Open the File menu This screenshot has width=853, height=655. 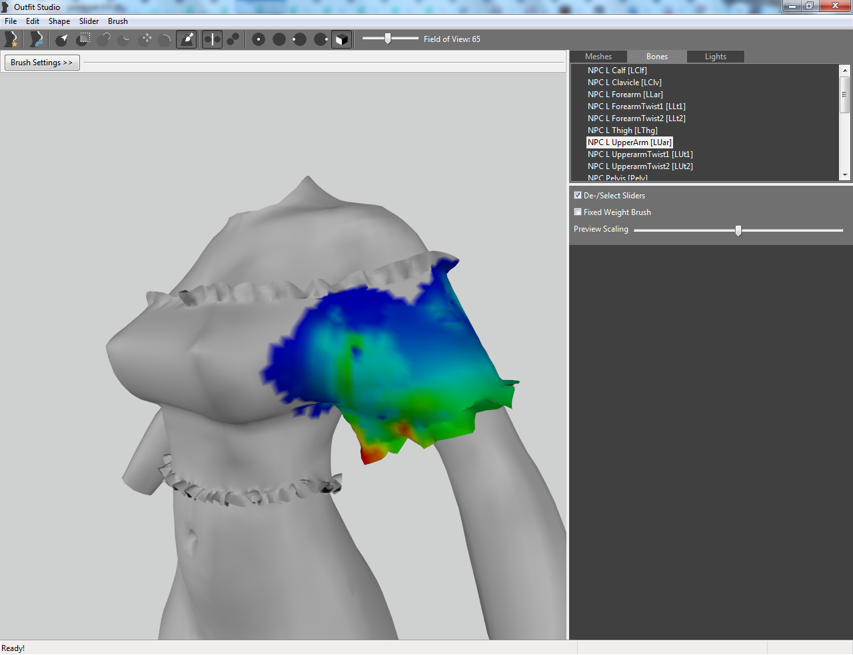pos(11,21)
